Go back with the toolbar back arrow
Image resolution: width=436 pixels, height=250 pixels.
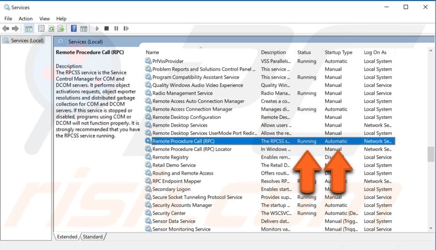point(6,28)
